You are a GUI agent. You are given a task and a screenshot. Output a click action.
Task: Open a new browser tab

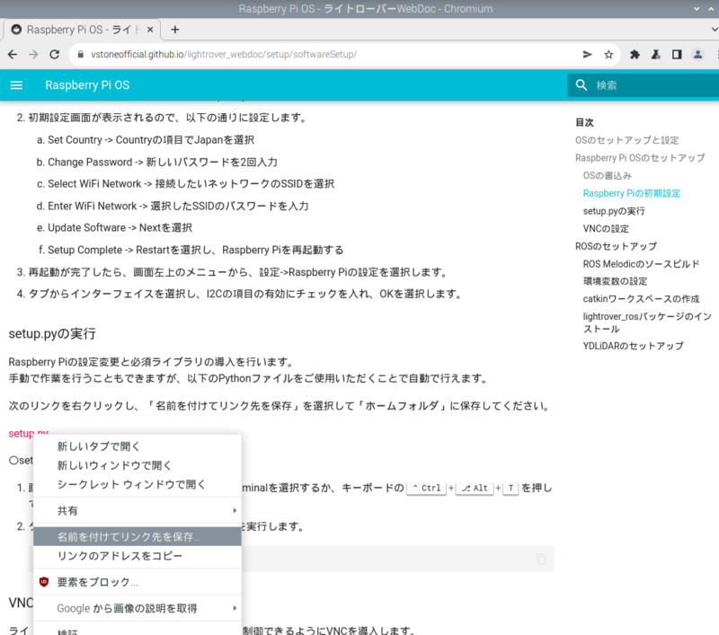click(174, 30)
